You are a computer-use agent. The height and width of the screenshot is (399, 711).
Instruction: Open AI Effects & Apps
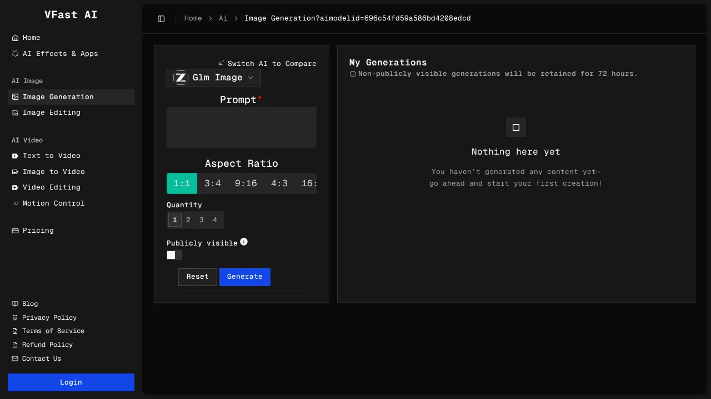[x=60, y=54]
